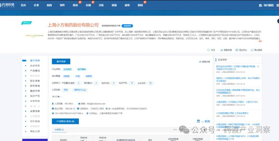The height and width of the screenshot is (141, 279).
Task: Click the 企业动态 count badge 36
Action: click(x=150, y=83)
